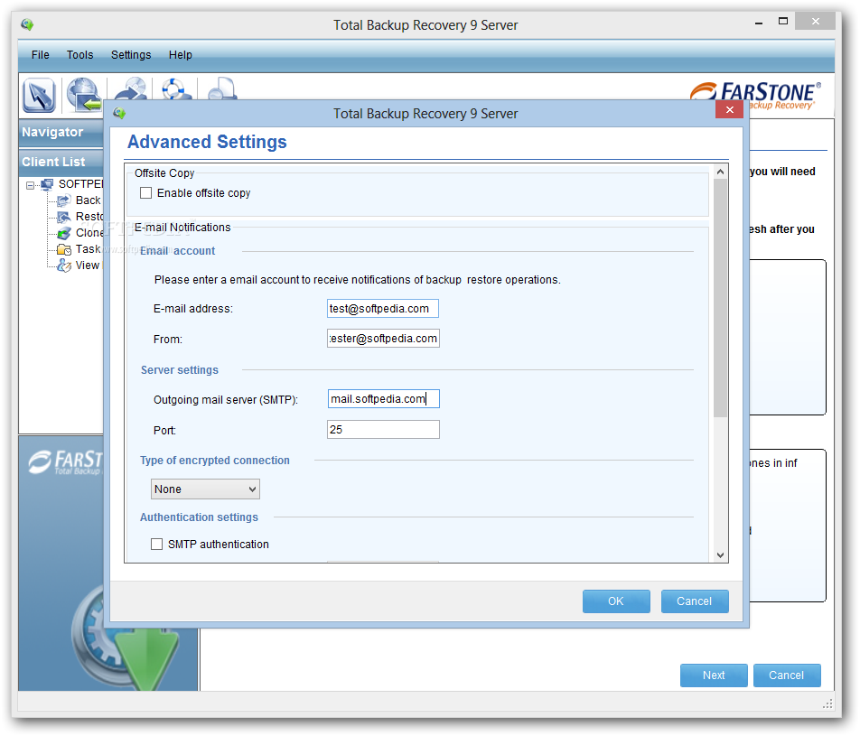Click the Navigator panel header
The height and width of the screenshot is (736, 860).
[x=61, y=132]
